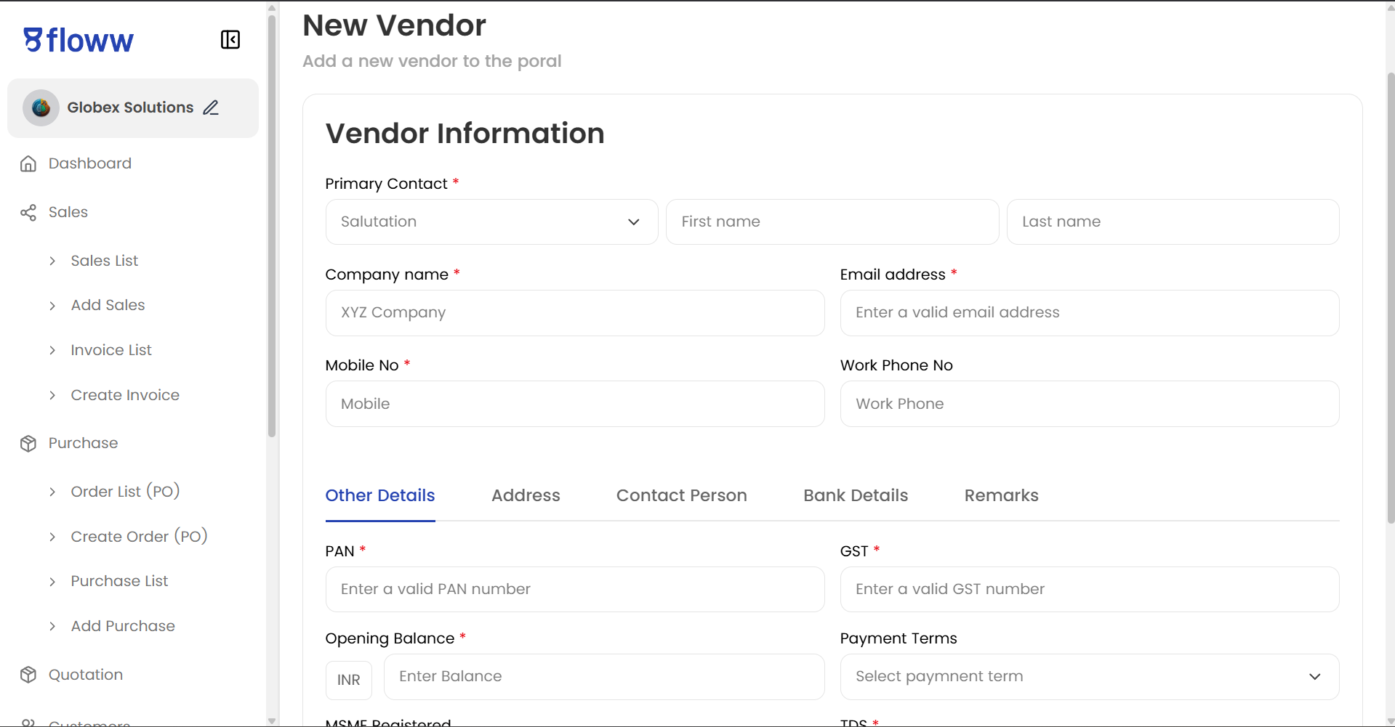Image resolution: width=1395 pixels, height=727 pixels.
Task: Go to Add Purchase page
Action: pyautogui.click(x=123, y=626)
